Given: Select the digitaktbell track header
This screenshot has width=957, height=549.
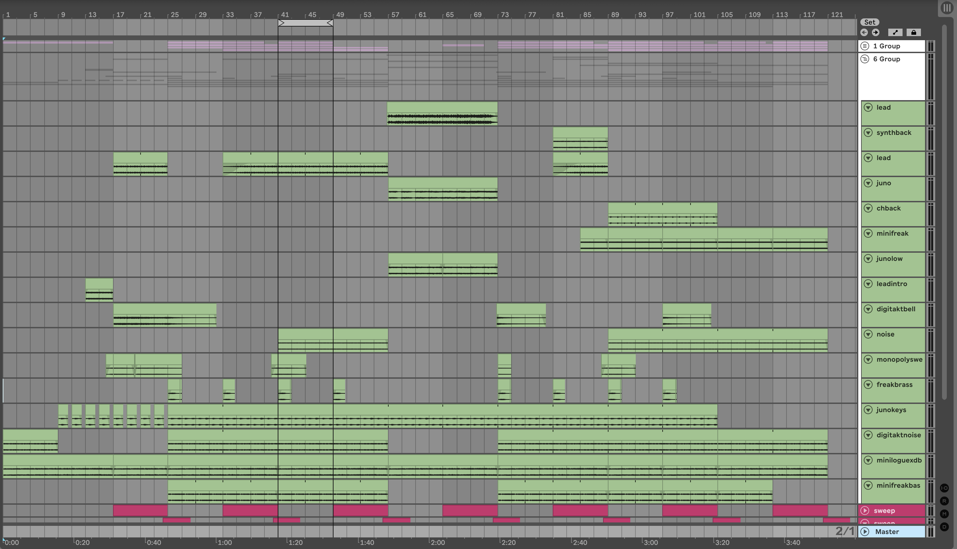Looking at the screenshot, I should [896, 309].
